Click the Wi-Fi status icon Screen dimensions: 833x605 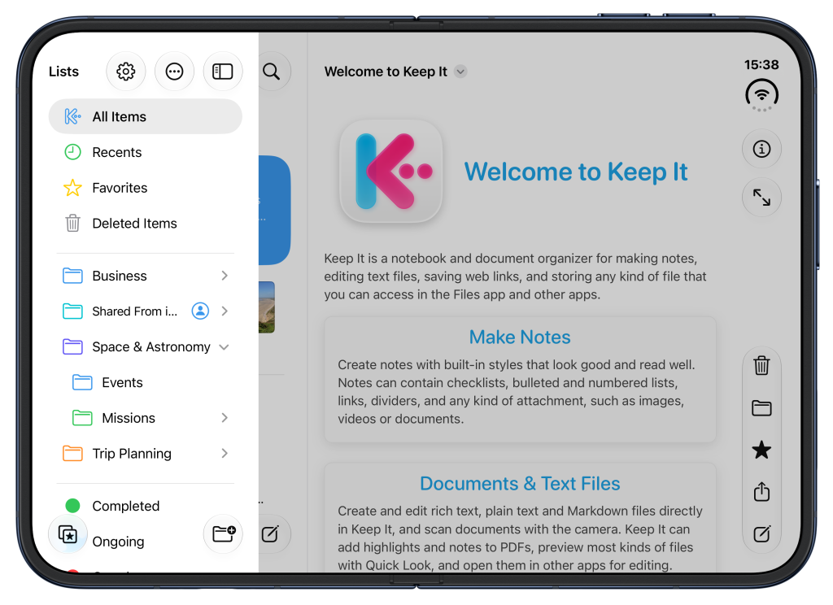pyautogui.click(x=761, y=95)
